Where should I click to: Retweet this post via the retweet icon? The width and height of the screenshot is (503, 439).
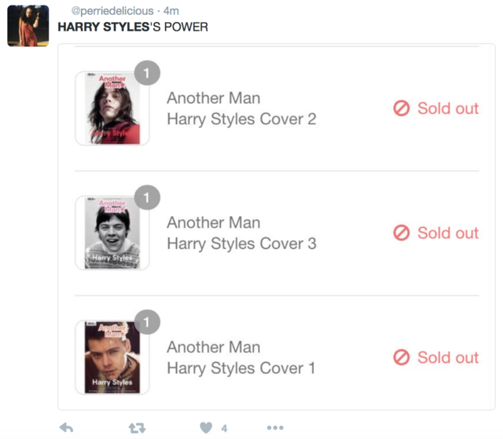pyautogui.click(x=137, y=427)
